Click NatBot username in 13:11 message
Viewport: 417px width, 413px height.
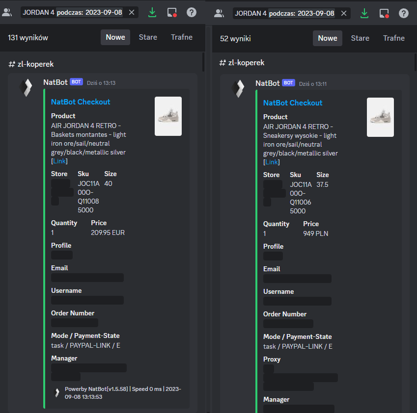[x=268, y=83]
